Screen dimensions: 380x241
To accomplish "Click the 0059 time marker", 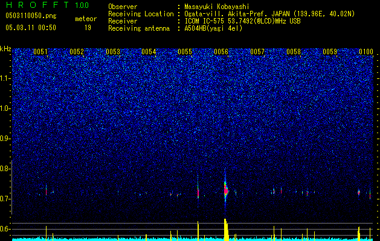I will coord(330,52).
